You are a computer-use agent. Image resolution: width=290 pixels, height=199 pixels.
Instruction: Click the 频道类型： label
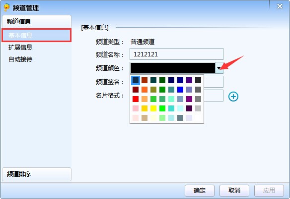click(110, 42)
